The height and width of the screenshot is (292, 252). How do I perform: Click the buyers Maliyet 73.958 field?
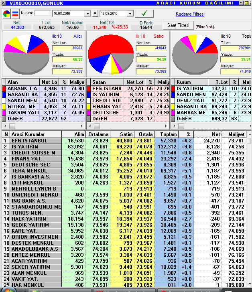(x=67, y=71)
